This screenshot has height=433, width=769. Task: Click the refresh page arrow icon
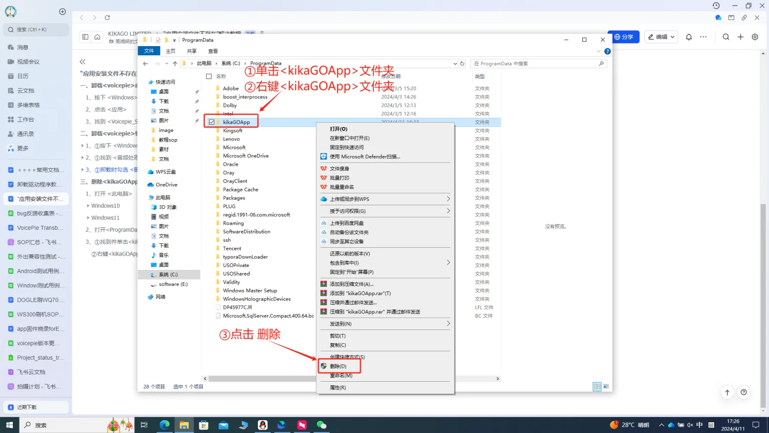[x=107, y=17]
